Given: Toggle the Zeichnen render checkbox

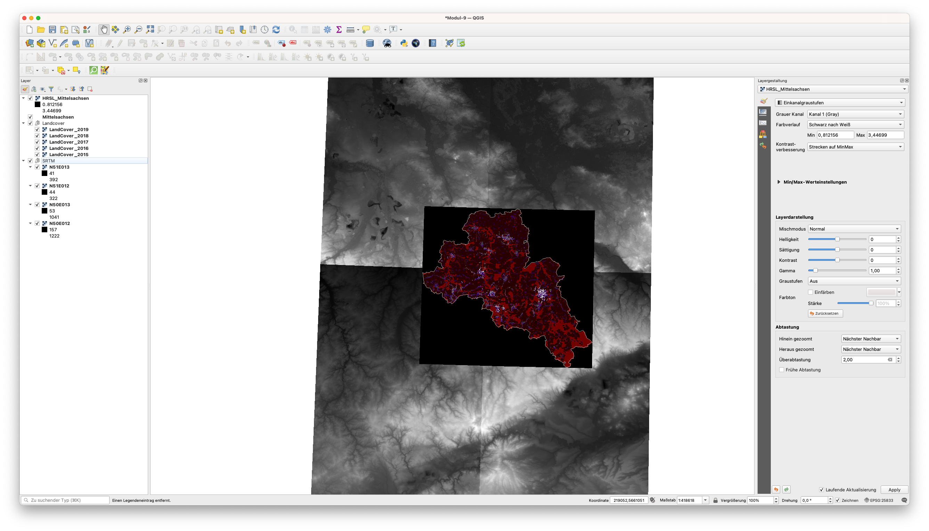Looking at the screenshot, I should click(x=838, y=500).
